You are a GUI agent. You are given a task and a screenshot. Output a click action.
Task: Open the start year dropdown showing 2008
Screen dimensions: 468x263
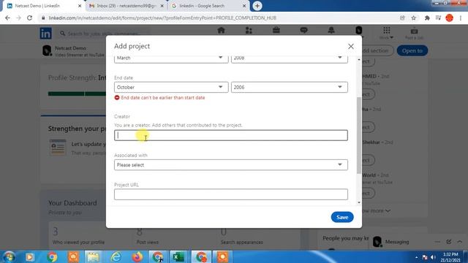click(290, 58)
